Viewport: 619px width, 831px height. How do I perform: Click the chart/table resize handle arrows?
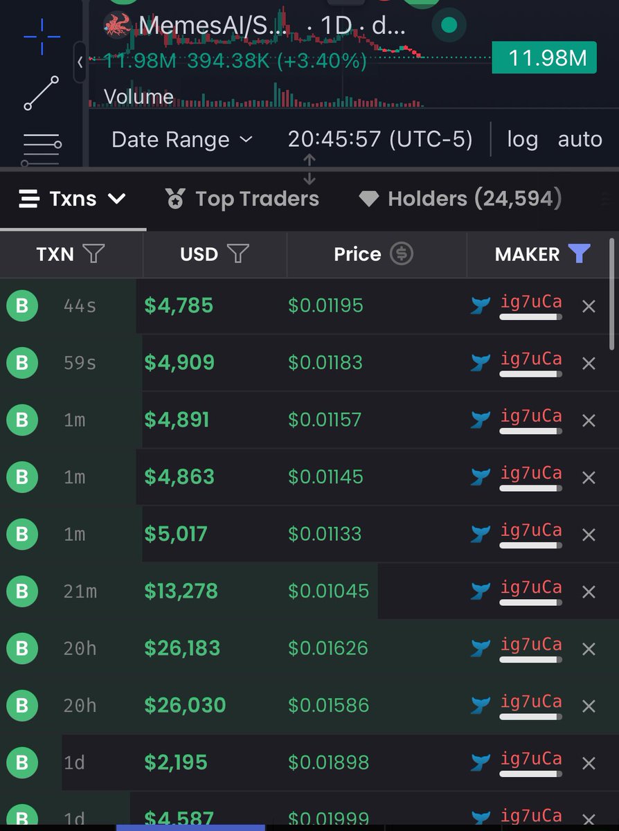(x=309, y=169)
